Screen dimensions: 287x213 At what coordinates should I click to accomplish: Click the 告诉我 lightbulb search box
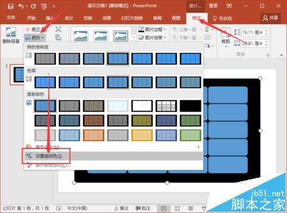pyautogui.click(x=223, y=18)
